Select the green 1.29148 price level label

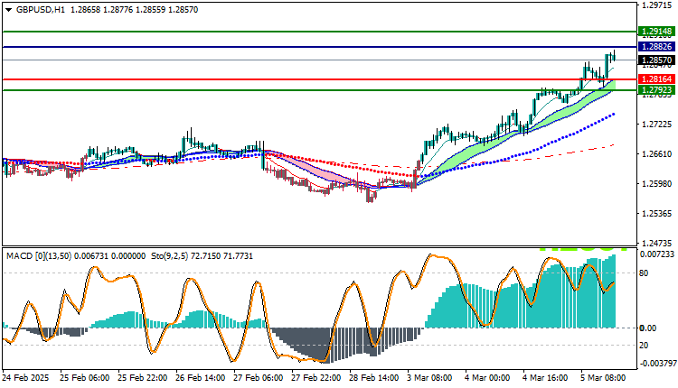tap(656, 32)
